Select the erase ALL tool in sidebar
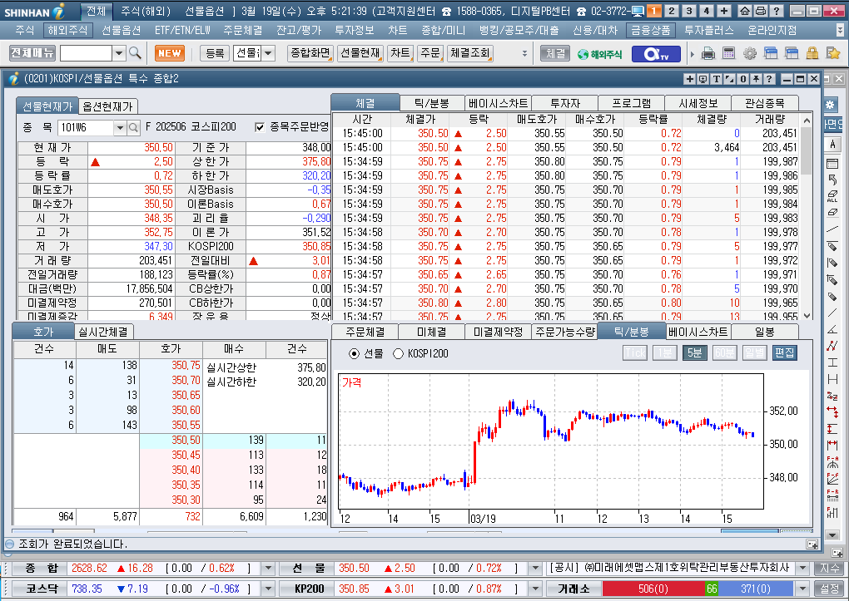849x601 pixels. tap(832, 196)
